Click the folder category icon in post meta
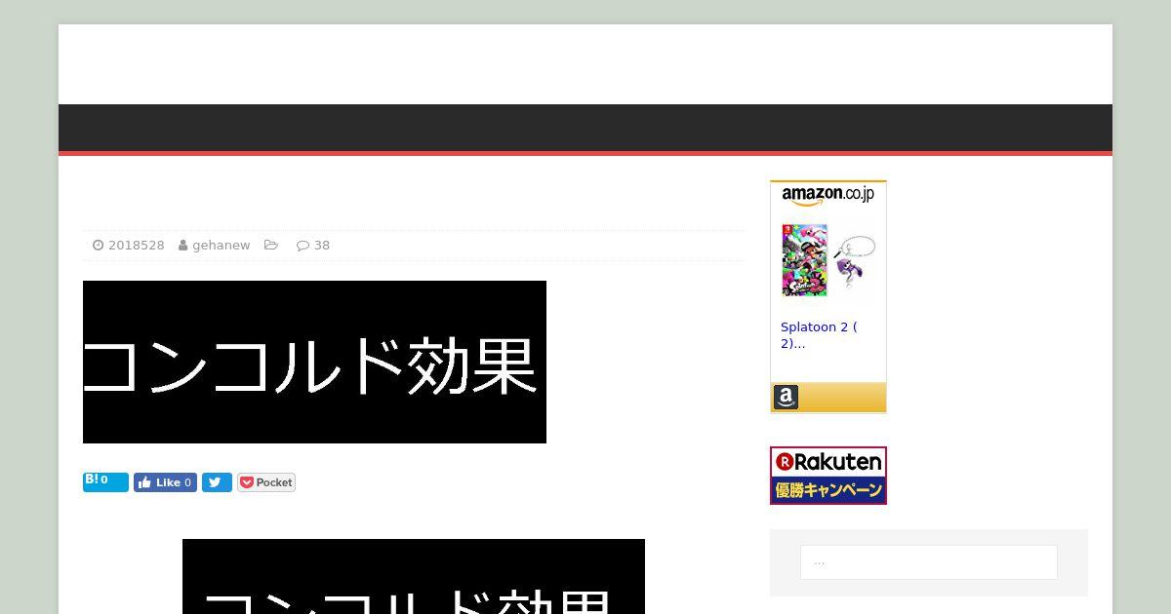 tap(271, 246)
